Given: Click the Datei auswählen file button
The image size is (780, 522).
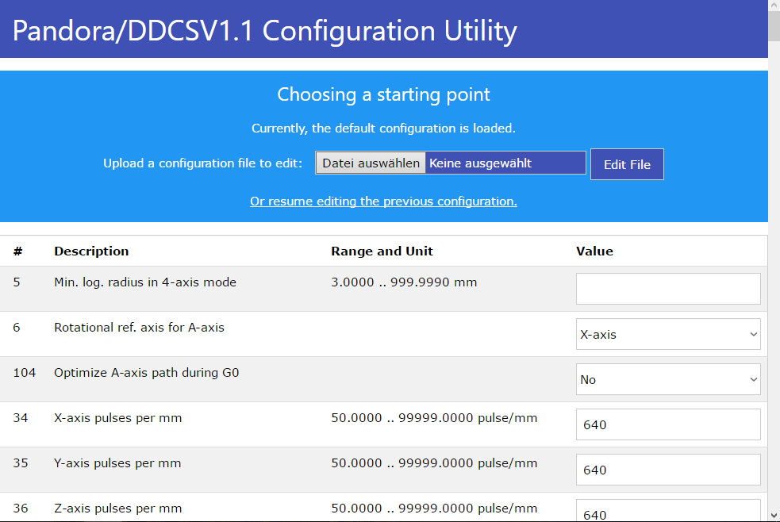Looking at the screenshot, I should pos(371,163).
